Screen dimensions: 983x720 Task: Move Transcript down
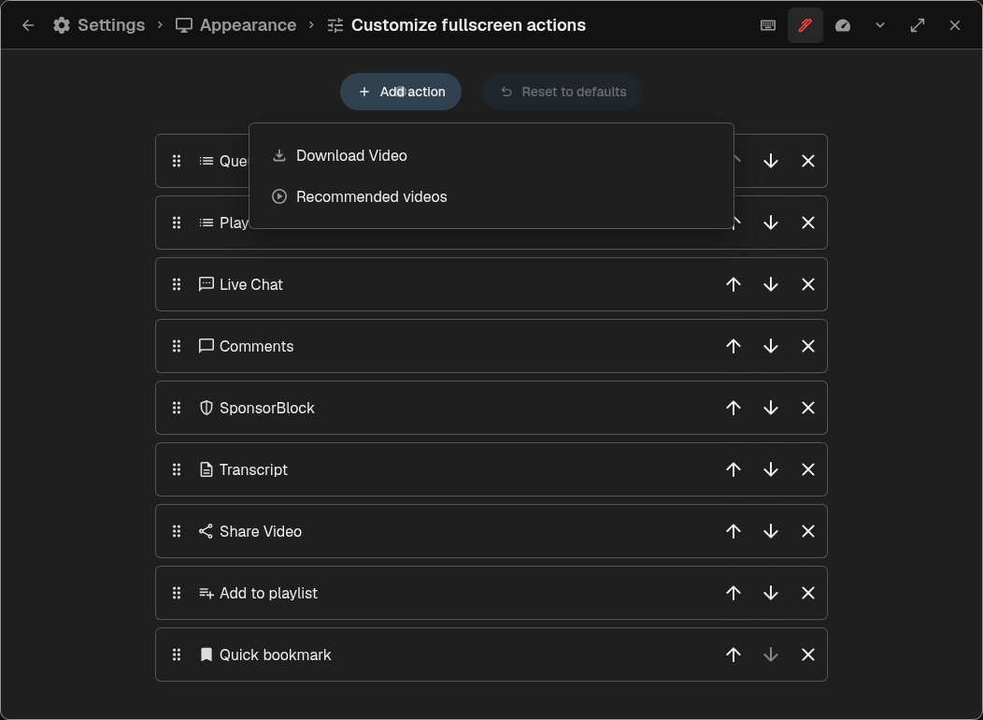[x=771, y=469]
